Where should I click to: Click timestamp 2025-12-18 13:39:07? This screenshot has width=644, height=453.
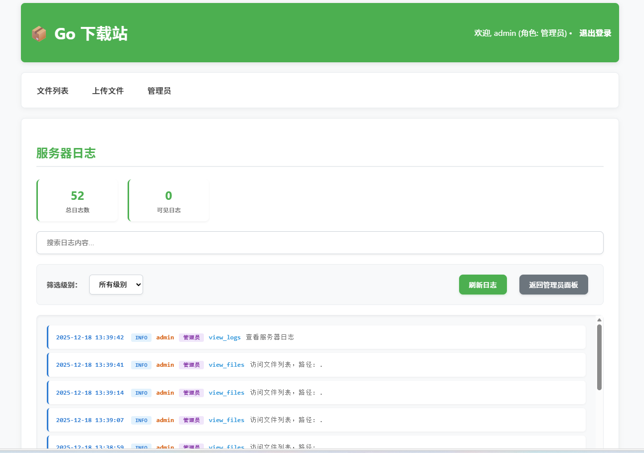point(90,420)
